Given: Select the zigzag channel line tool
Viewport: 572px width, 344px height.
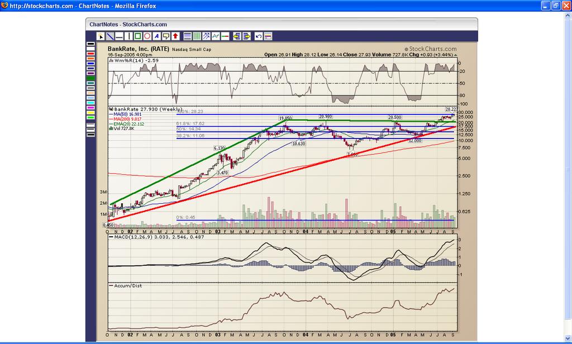Looking at the screenshot, I should 216,36.
